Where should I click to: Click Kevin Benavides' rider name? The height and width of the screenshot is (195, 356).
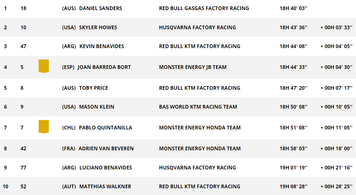(102, 46)
